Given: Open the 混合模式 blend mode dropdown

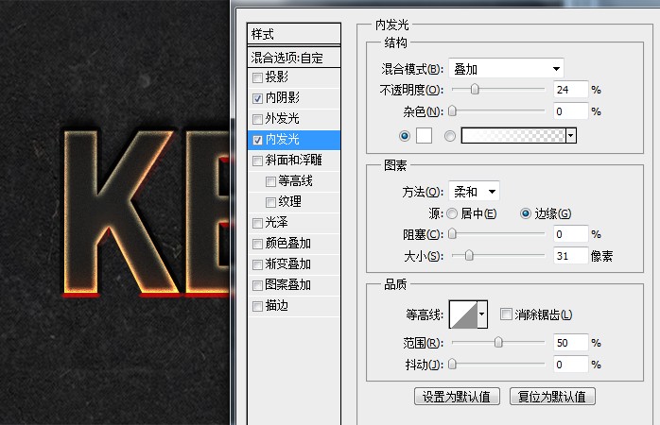Looking at the screenshot, I should tap(507, 69).
